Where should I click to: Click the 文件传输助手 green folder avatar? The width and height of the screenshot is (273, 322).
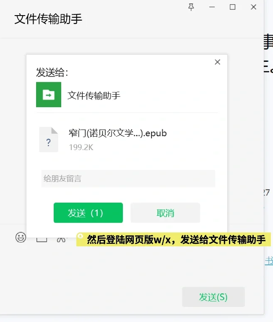49,95
